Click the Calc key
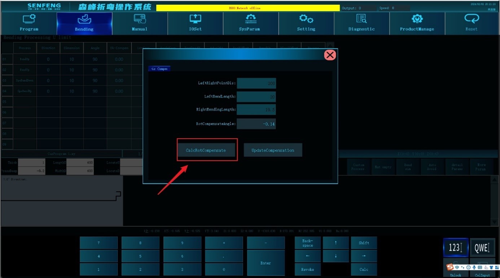 364,269
